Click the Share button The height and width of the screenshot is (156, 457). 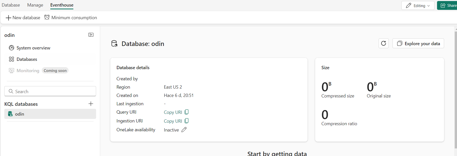448,6
